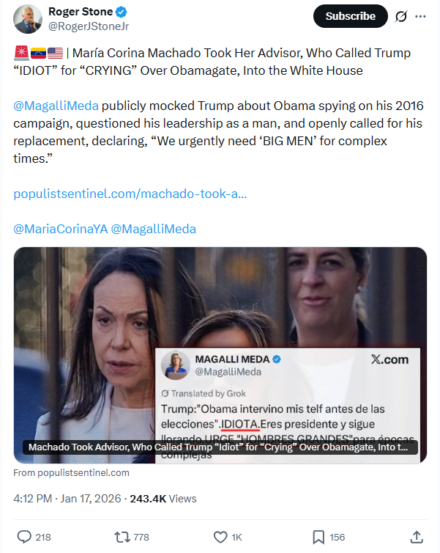Like the post with the heart icon
This screenshot has width=440, height=553.
point(220,537)
